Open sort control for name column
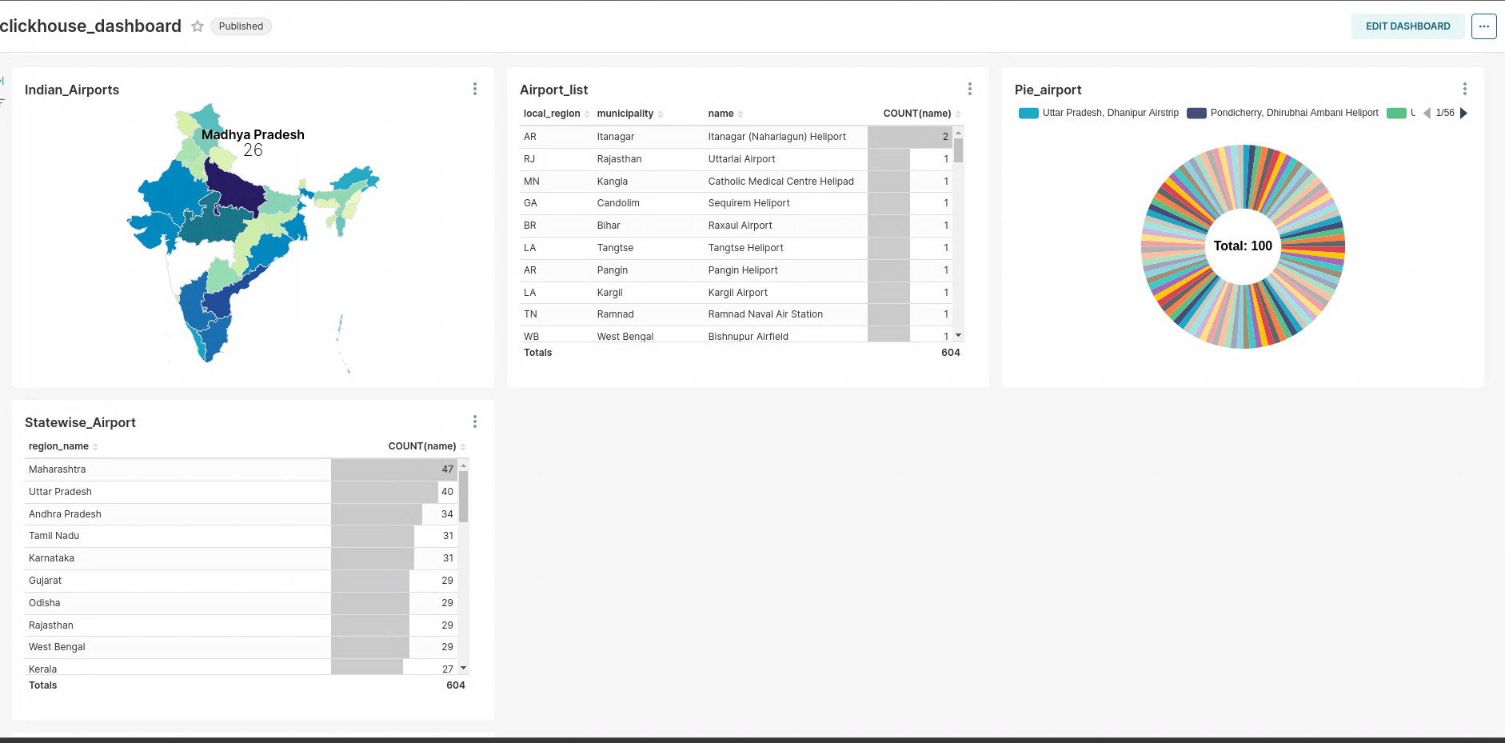 click(x=742, y=114)
